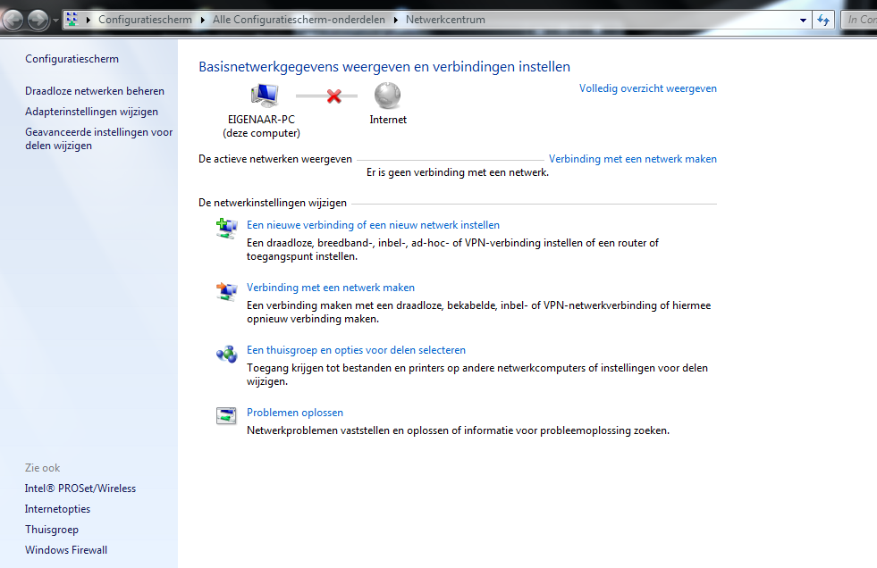Open Volledig overzicht weergeven link
Screen dimensions: 877x568
pyautogui.click(x=647, y=88)
